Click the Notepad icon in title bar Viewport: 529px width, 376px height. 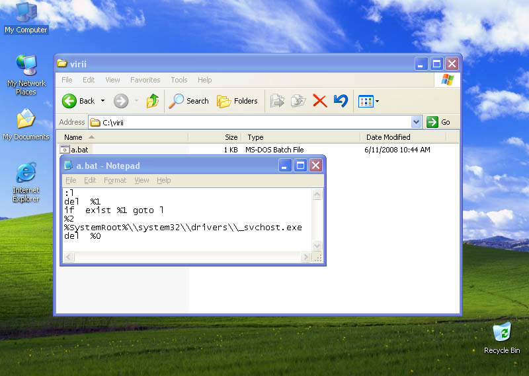[69, 166]
